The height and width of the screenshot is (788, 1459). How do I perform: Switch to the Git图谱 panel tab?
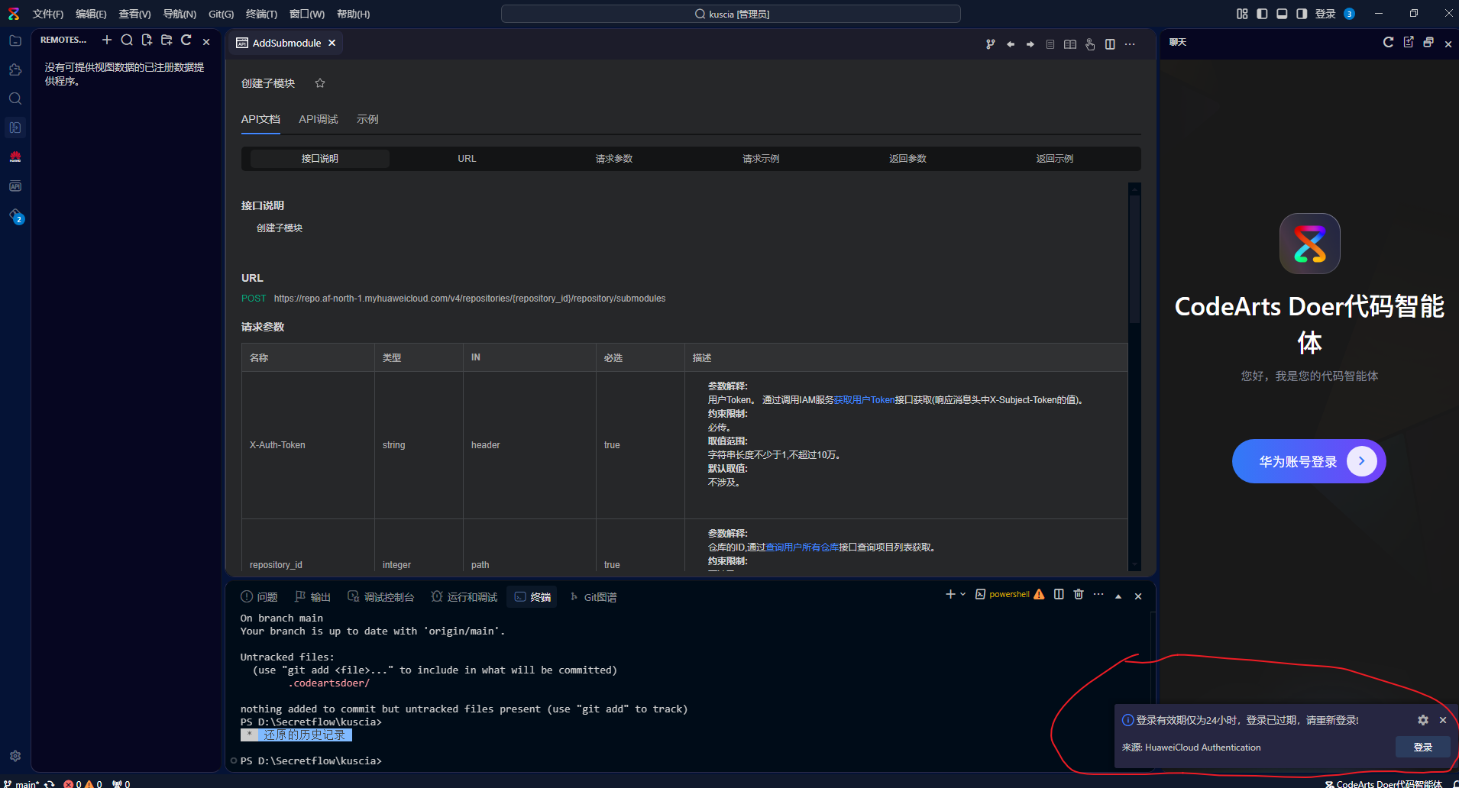click(593, 597)
